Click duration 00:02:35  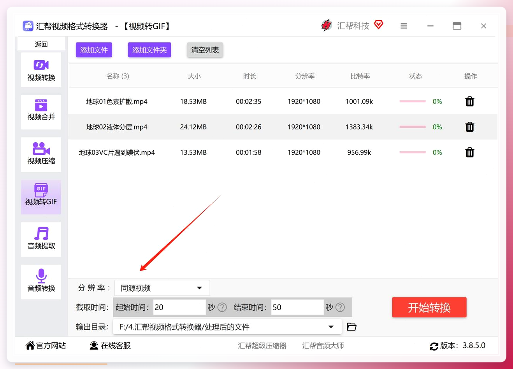point(249,101)
